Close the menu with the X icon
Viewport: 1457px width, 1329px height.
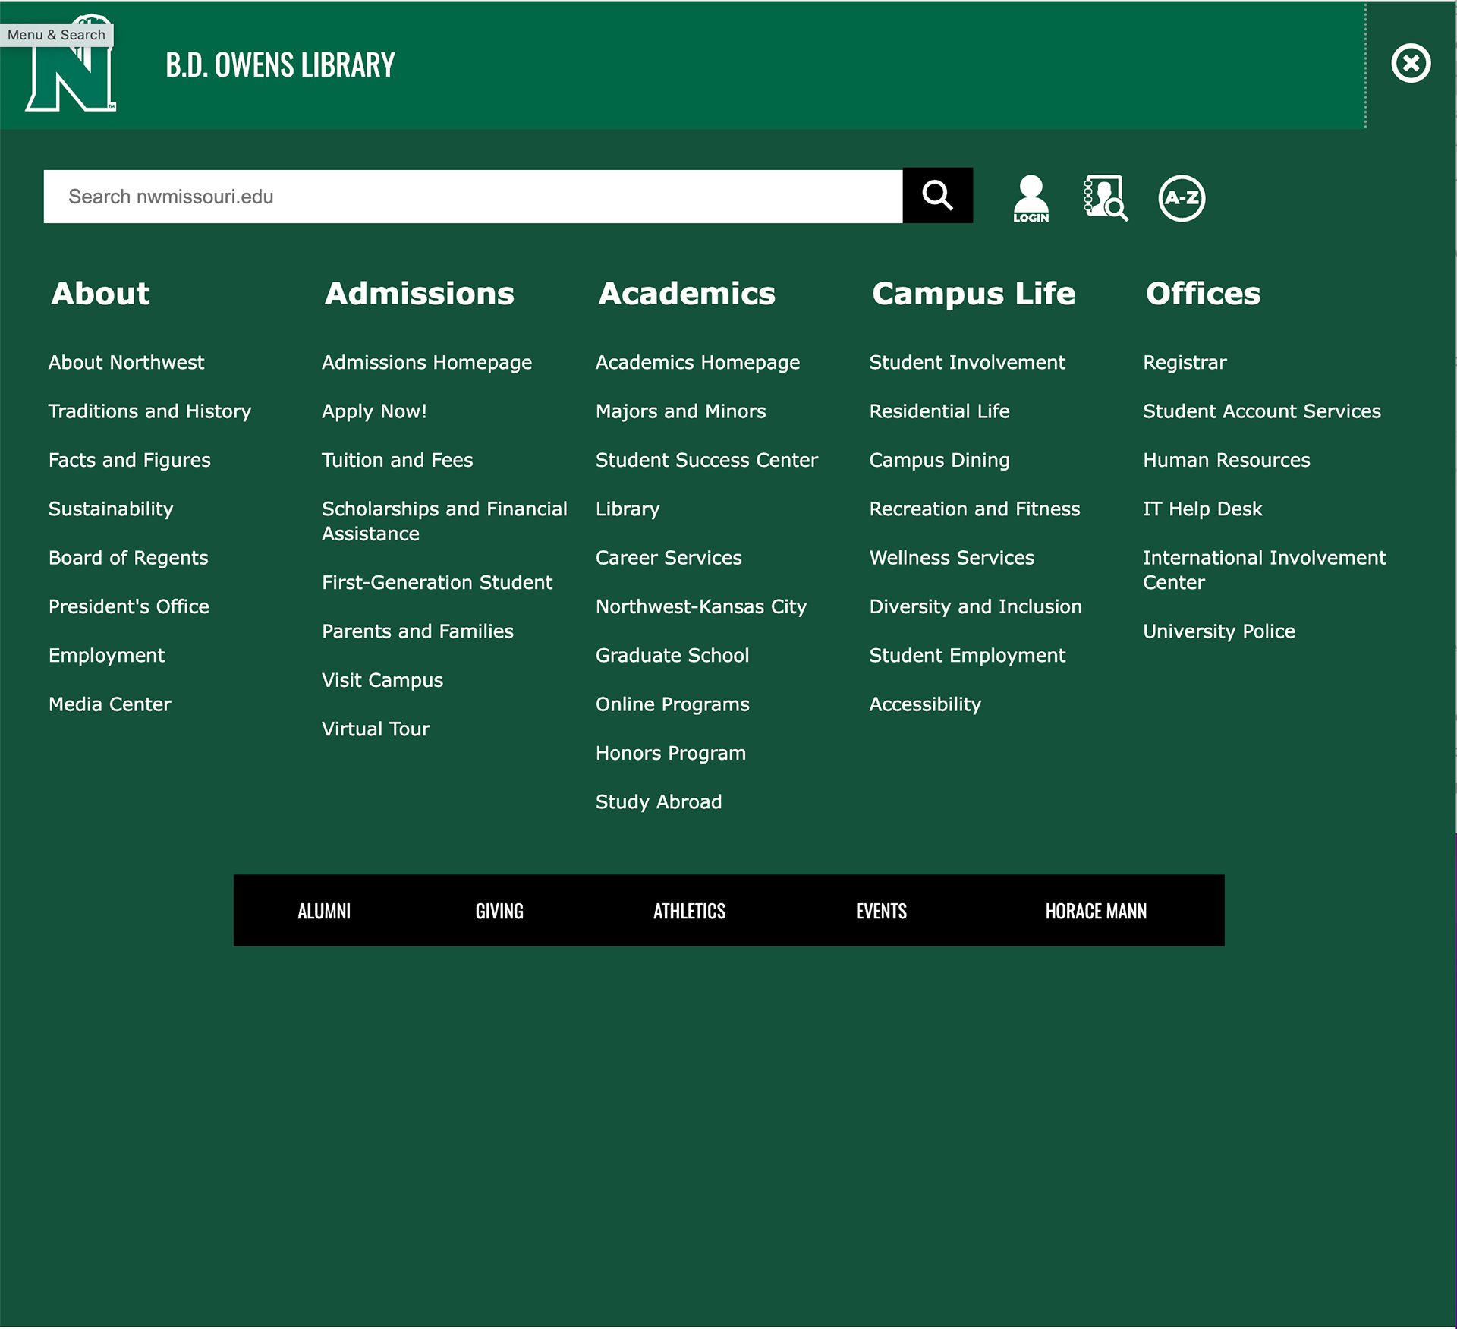click(x=1411, y=63)
